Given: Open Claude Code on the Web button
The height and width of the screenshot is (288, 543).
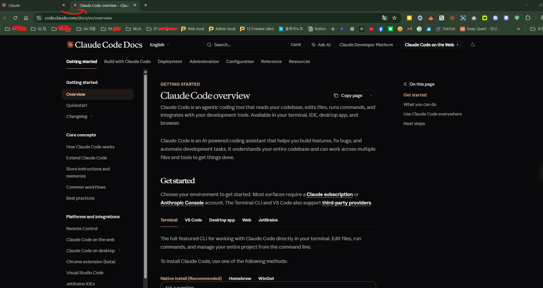Looking at the screenshot, I should pyautogui.click(x=431, y=45).
